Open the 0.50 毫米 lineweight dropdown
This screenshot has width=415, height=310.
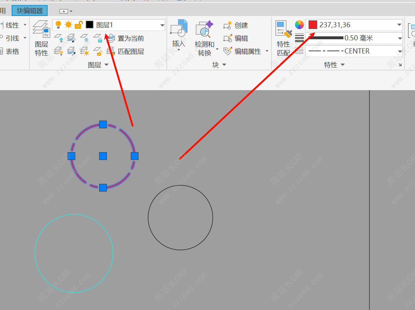tap(400, 38)
